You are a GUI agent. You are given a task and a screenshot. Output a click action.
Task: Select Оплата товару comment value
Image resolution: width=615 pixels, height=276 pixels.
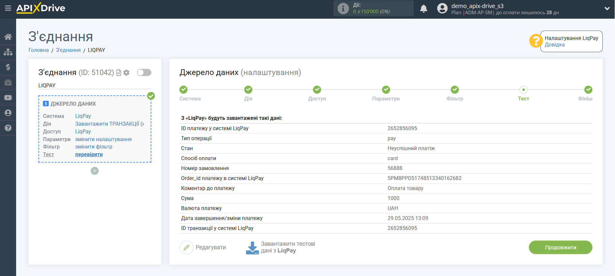(x=406, y=188)
